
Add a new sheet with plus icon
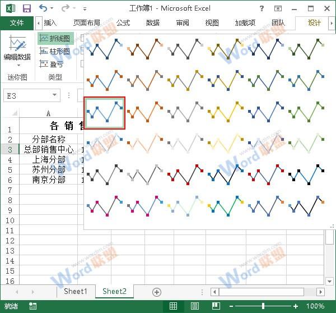[x=157, y=292]
